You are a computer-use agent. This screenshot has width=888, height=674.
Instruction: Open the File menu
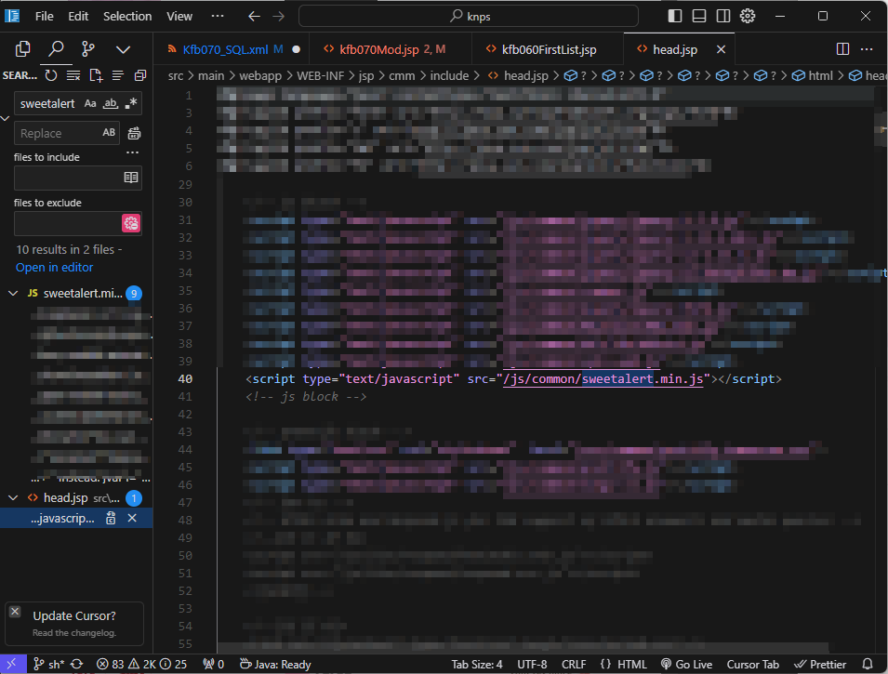click(45, 16)
